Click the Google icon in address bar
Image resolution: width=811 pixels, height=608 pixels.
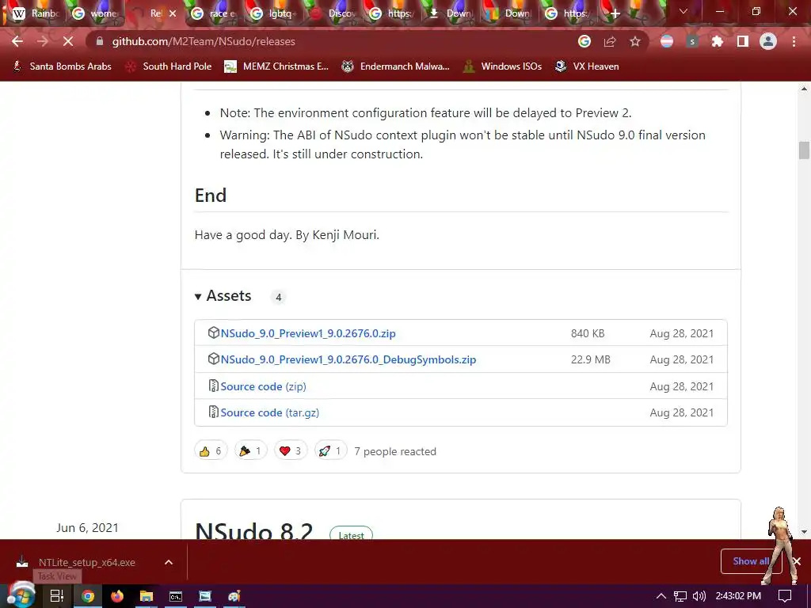[x=584, y=41]
